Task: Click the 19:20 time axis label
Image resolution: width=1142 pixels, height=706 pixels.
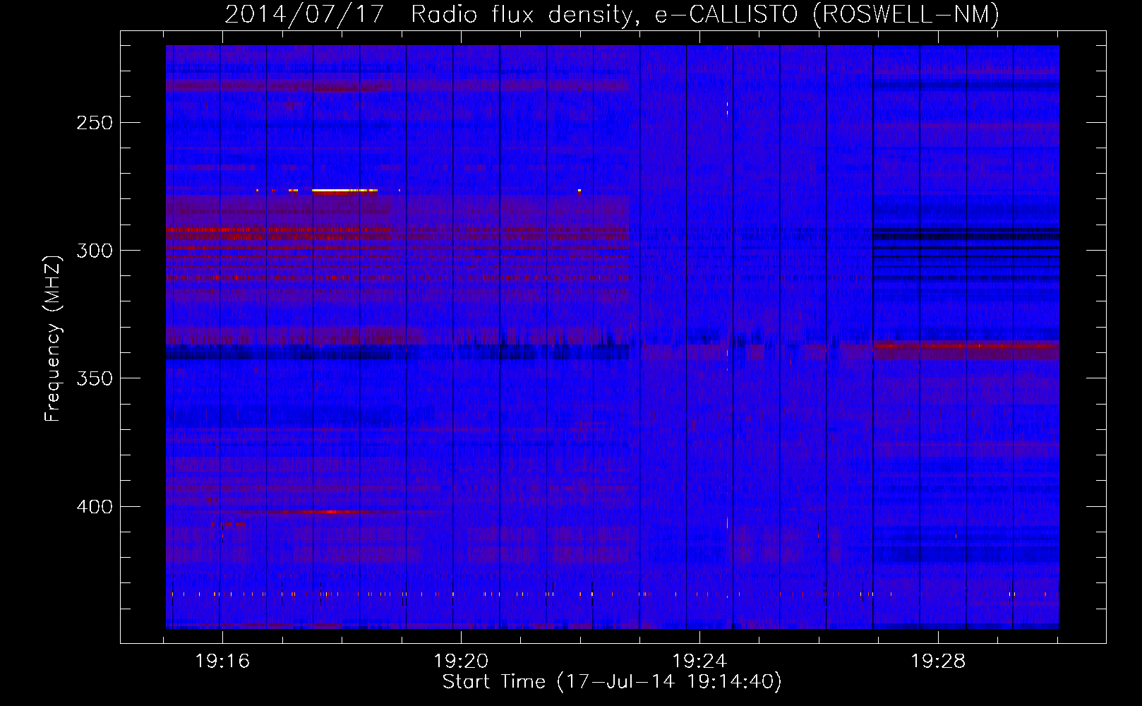Action: point(461,662)
